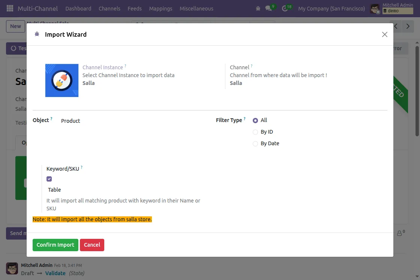
Task: Show the Filter Type help tooltip
Action: tap(244, 118)
